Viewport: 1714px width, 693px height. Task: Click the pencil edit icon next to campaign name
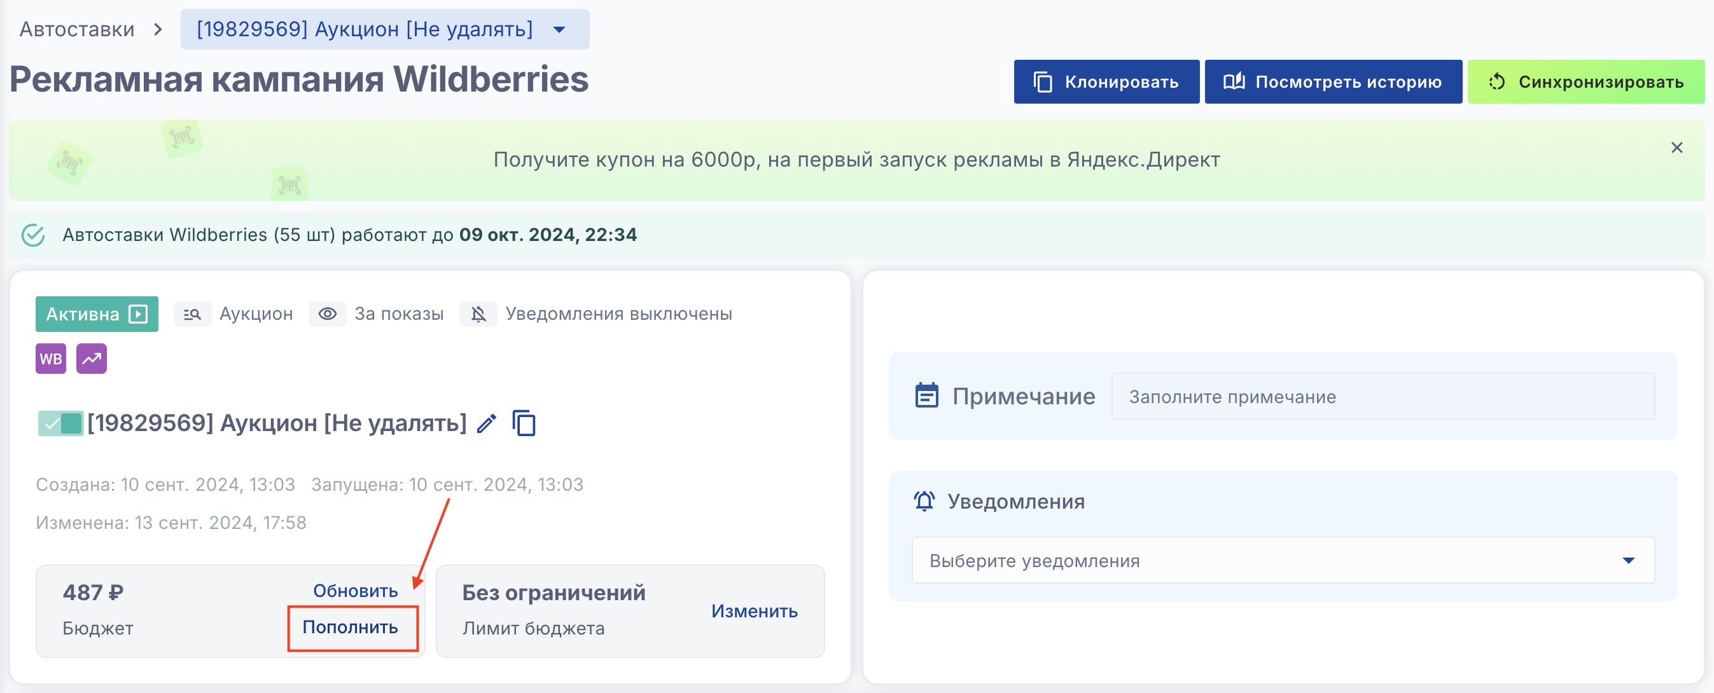click(x=486, y=423)
